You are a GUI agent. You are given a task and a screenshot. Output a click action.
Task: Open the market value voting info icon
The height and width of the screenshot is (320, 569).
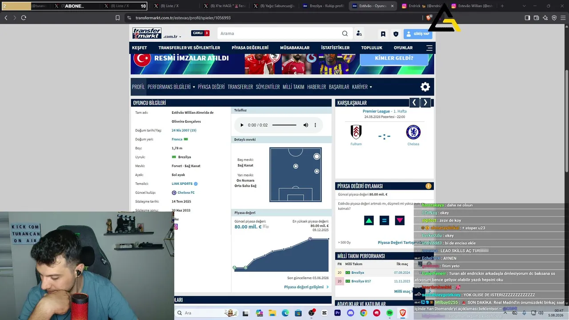(429, 186)
